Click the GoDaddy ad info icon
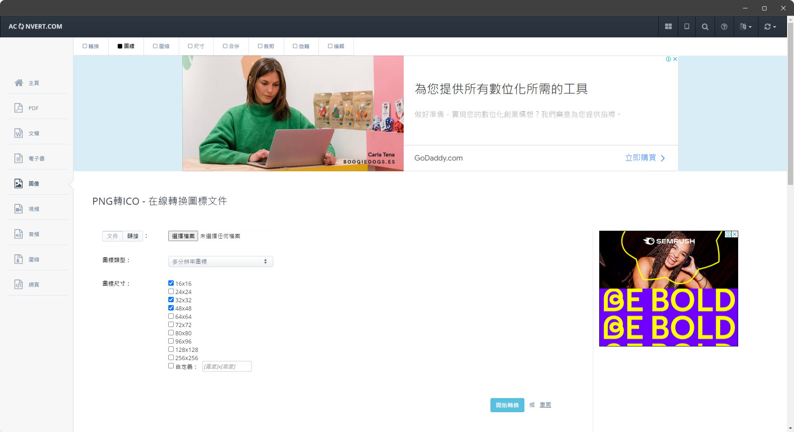 (x=668, y=59)
